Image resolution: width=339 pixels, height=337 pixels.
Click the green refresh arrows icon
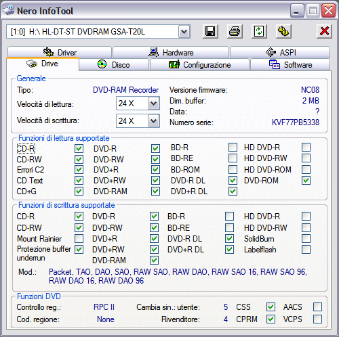[259, 31]
